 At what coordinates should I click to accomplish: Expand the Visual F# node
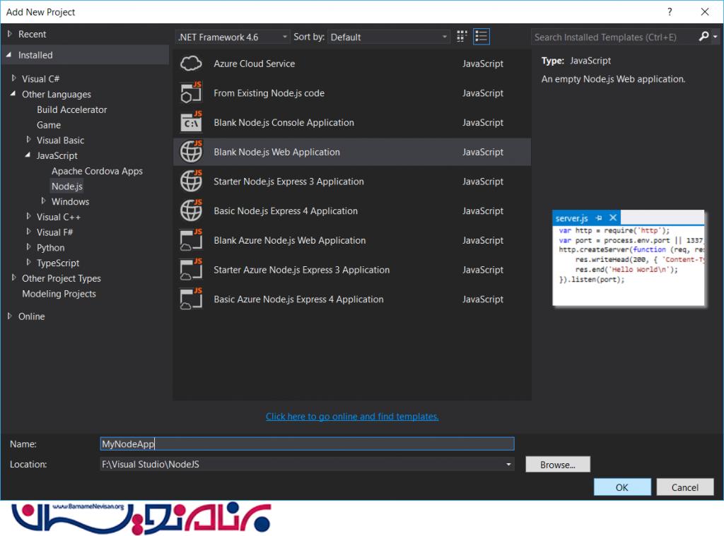(28, 232)
